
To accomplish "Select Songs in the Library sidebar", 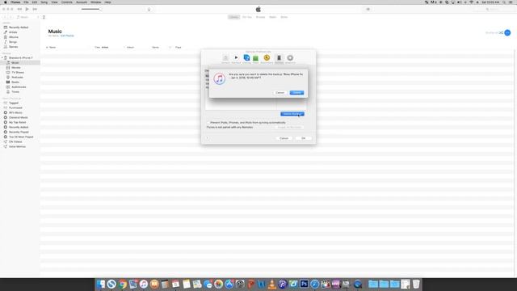I will [x=13, y=42].
